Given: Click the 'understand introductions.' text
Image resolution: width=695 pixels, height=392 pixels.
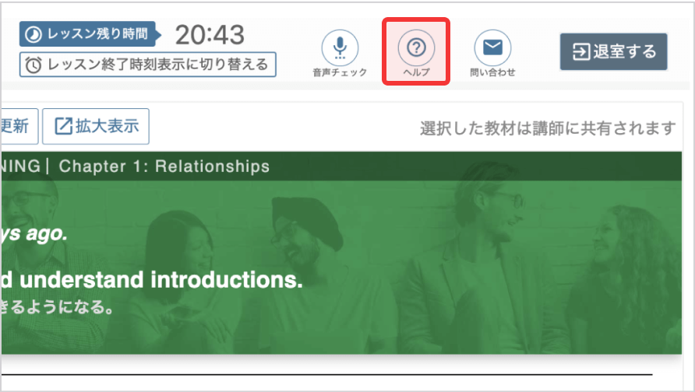Looking at the screenshot, I should pyautogui.click(x=161, y=280).
